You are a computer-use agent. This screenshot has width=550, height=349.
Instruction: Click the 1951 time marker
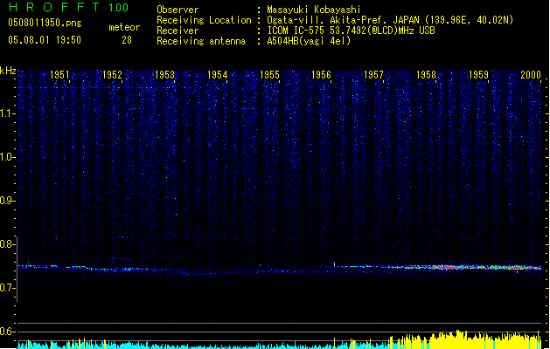coord(59,75)
